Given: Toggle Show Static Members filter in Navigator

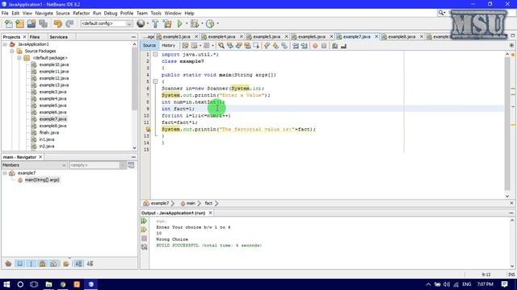Looking at the screenshot, I should tap(31, 263).
